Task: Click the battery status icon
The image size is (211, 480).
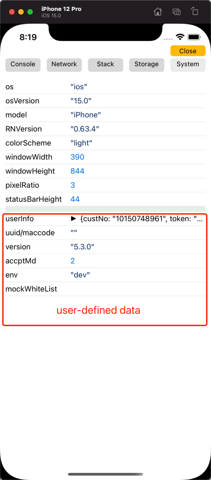Action: coord(194,37)
